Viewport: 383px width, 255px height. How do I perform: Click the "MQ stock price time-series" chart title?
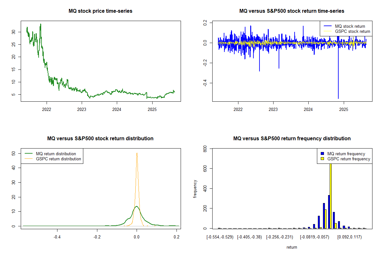101,11
